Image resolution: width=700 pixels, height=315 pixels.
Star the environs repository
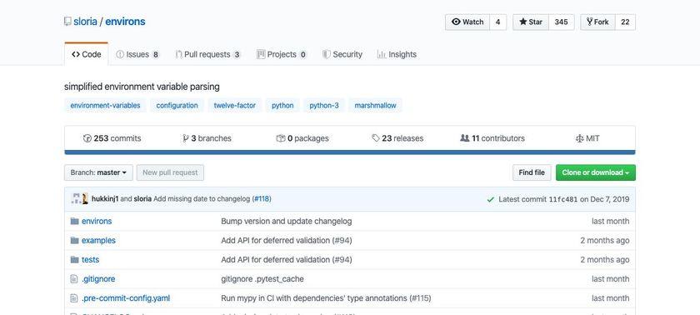click(x=530, y=22)
